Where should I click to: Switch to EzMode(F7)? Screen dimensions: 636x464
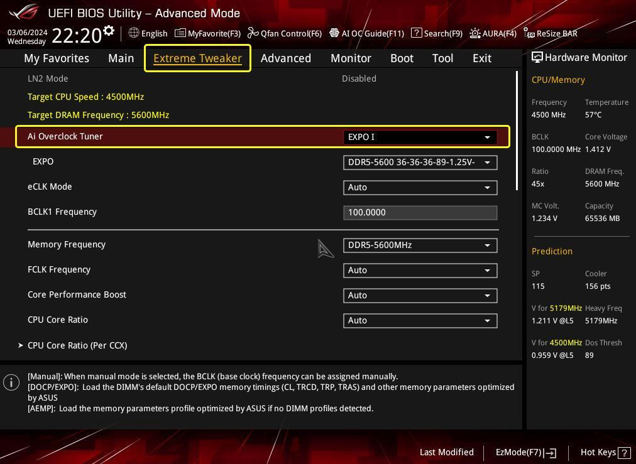point(525,452)
